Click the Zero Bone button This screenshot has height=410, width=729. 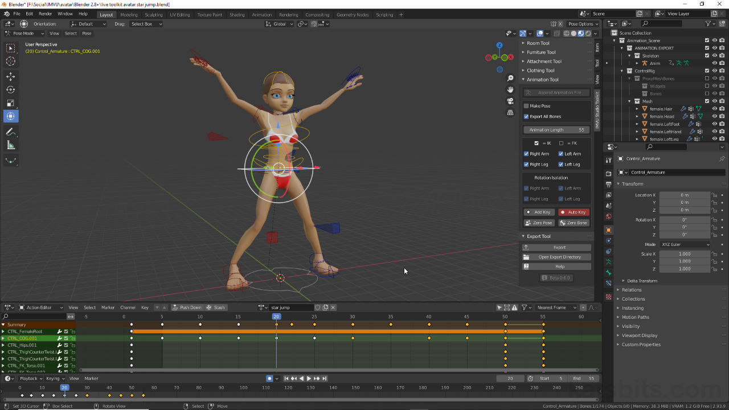(x=574, y=223)
